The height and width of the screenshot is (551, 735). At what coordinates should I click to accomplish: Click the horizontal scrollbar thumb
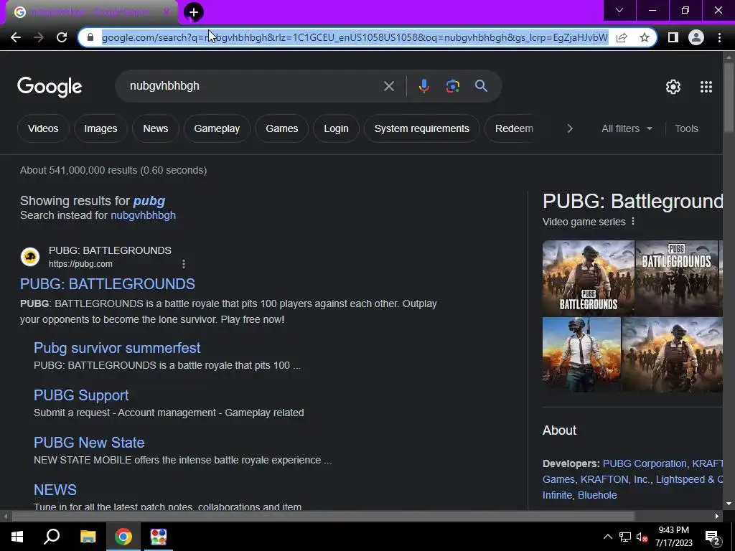pyautogui.click(x=322, y=517)
